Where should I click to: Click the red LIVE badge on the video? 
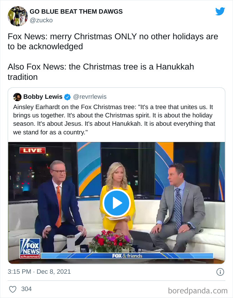pyautogui.click(x=33, y=151)
